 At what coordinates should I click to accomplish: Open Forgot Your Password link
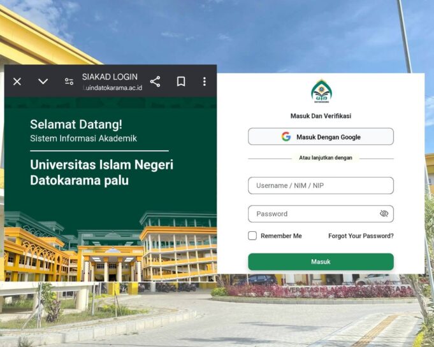coord(361,236)
